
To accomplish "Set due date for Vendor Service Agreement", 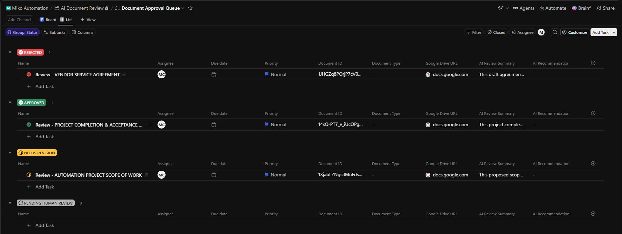I will point(214,74).
